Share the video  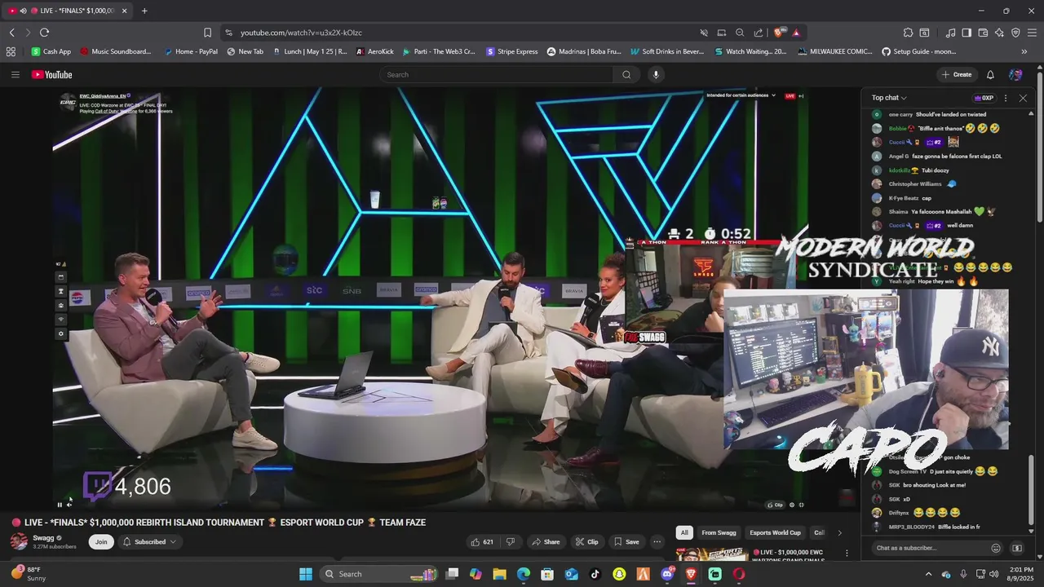[546, 541]
